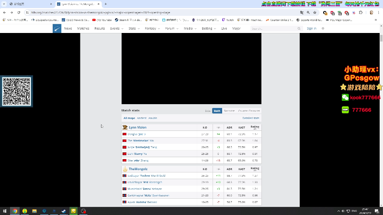Click the system clock in the taskbar
Screen dimensions: 383x215
tap(365, 211)
